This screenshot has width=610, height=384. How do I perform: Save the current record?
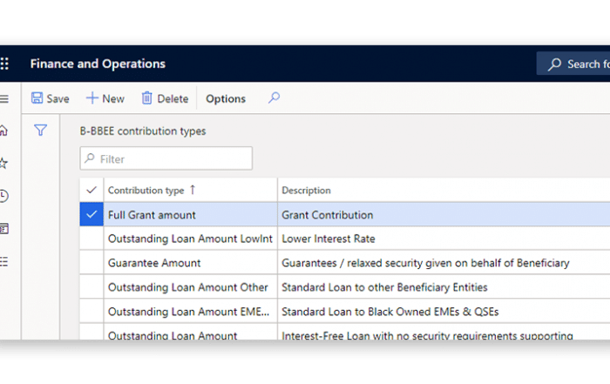point(50,98)
